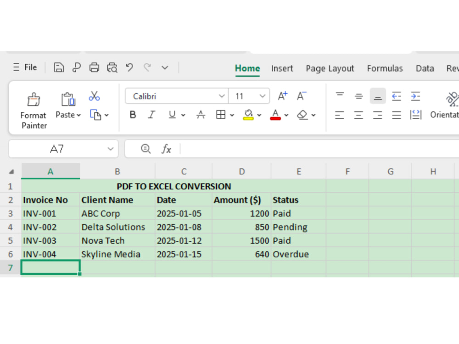The image size is (459, 344).
Task: Toggle Align Left
Action: 340,115
